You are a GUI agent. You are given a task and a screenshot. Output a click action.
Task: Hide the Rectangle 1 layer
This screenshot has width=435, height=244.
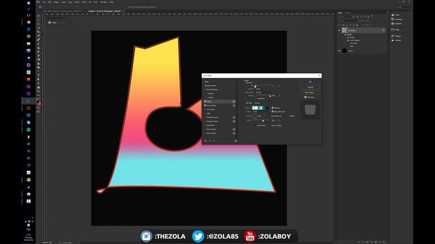[x=339, y=30]
